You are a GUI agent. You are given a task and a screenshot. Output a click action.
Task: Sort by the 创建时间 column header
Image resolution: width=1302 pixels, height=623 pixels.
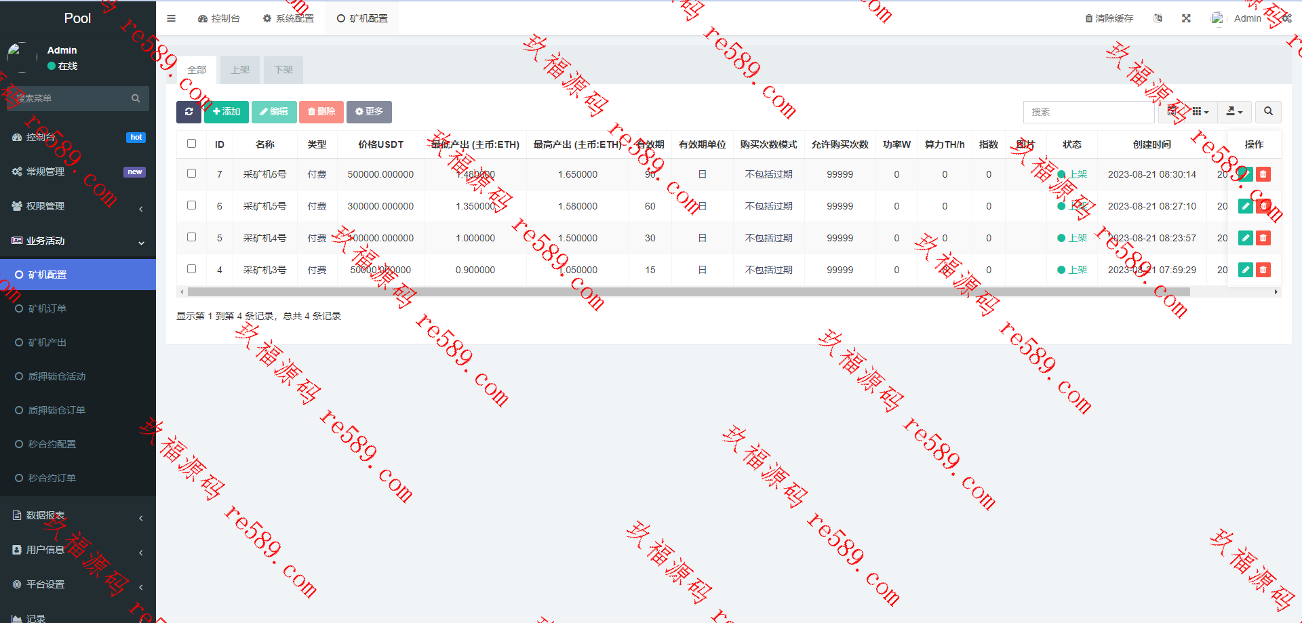1151,144
